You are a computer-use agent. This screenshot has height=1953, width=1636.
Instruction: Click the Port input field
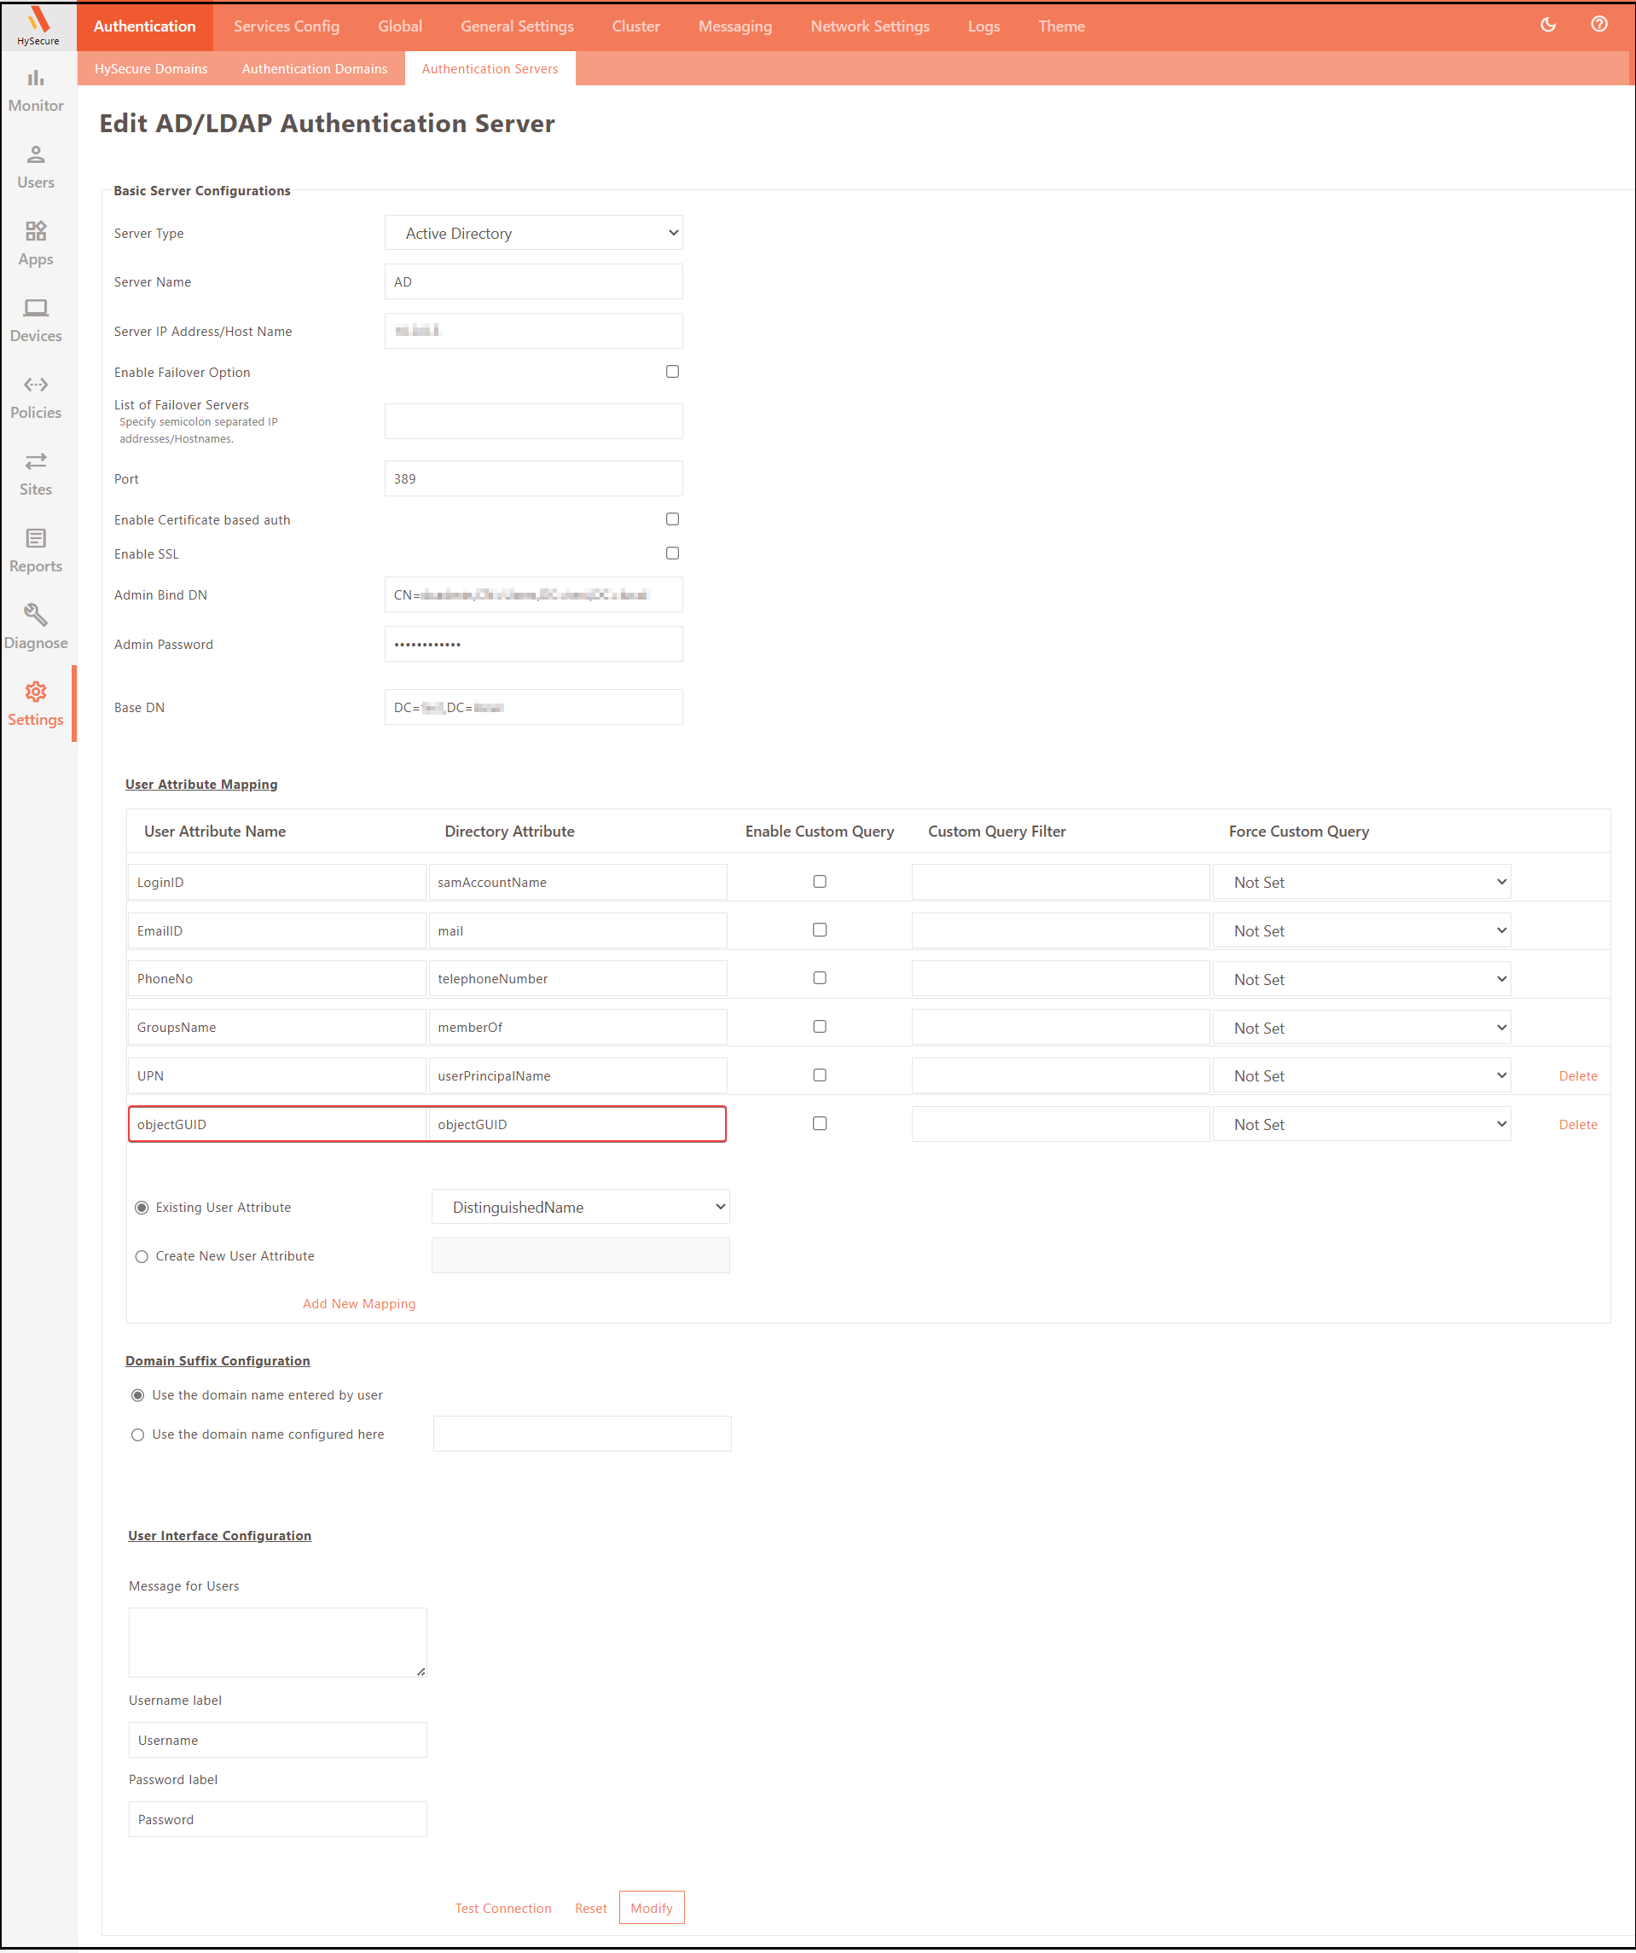coord(533,479)
